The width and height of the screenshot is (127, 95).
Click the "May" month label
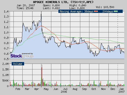coord(46,89)
